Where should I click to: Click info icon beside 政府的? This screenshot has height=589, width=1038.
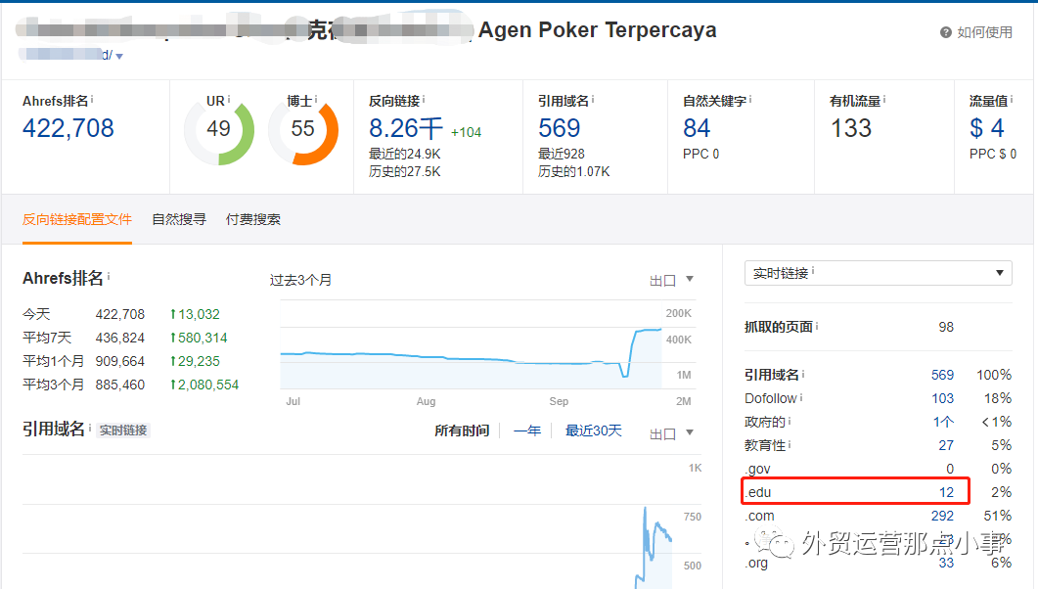790,421
